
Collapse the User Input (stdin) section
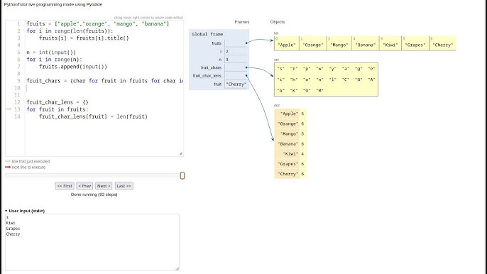[x=6, y=211]
